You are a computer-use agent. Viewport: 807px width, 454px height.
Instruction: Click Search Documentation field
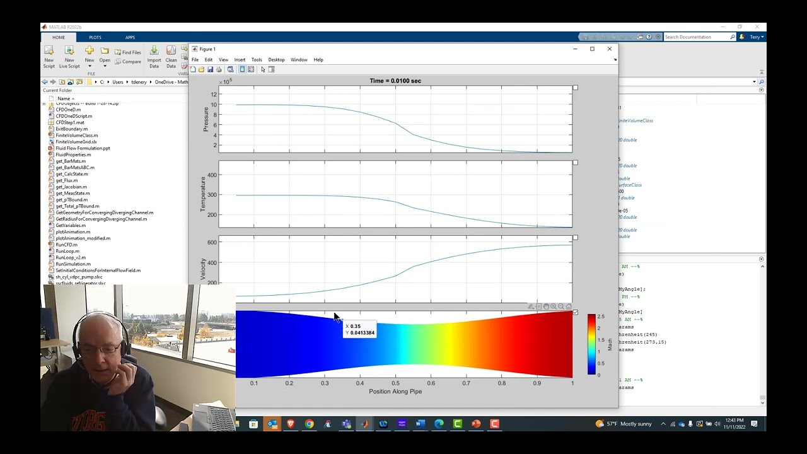pos(700,37)
